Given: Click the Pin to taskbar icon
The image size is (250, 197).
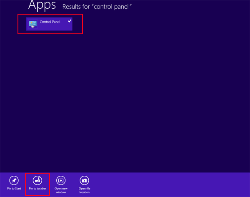Looking at the screenshot, I should (x=37, y=180).
